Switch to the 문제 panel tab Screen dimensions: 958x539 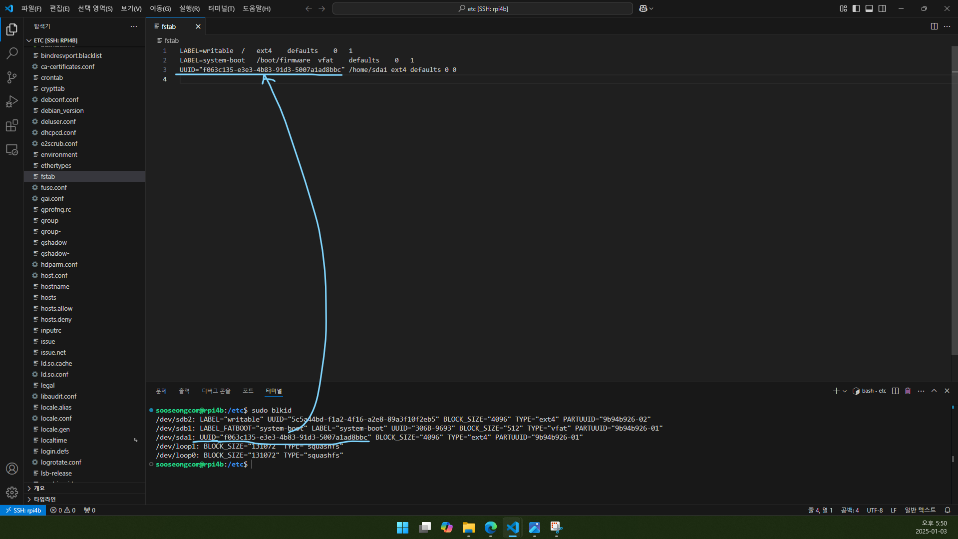(x=161, y=391)
